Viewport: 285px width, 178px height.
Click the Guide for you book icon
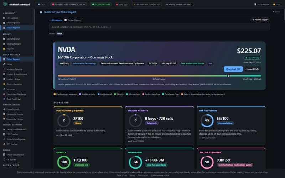[x=41, y=12]
